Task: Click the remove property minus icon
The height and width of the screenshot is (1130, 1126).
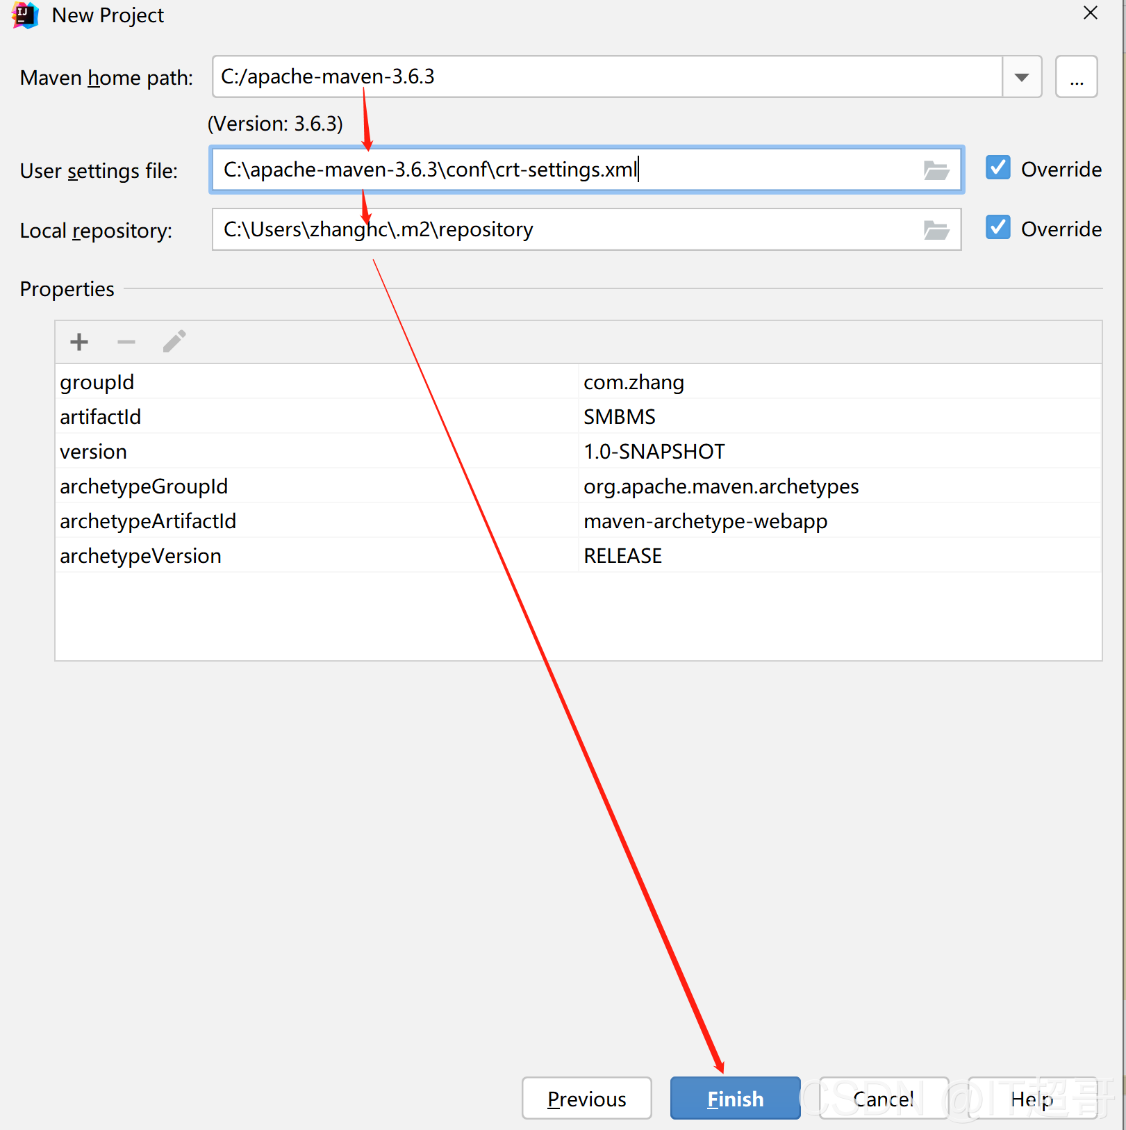Action: click(126, 342)
